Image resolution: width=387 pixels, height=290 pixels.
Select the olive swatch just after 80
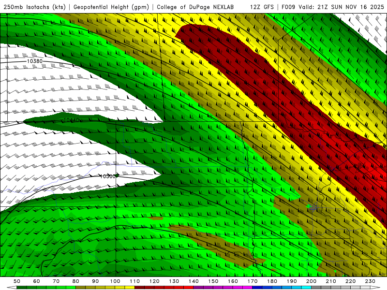[x=81, y=287]
